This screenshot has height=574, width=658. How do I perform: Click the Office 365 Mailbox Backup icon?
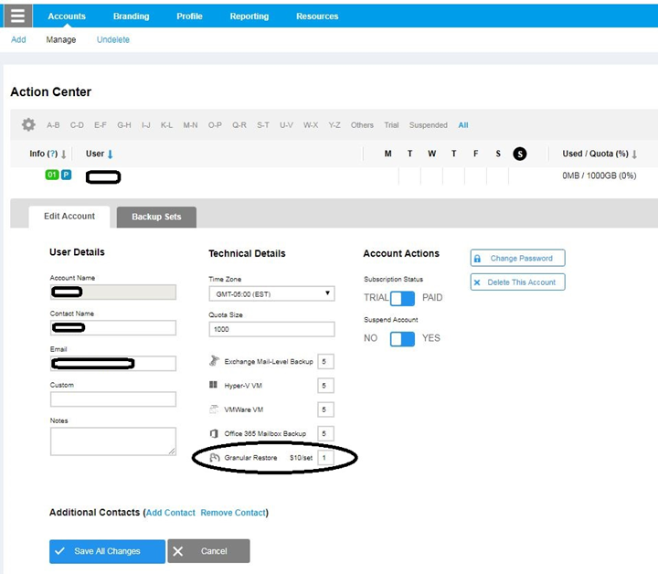coord(214,432)
